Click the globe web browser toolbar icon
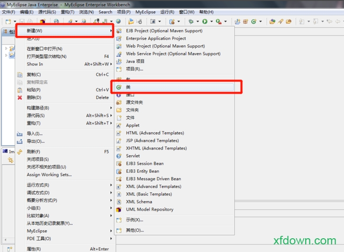 coord(118,21)
